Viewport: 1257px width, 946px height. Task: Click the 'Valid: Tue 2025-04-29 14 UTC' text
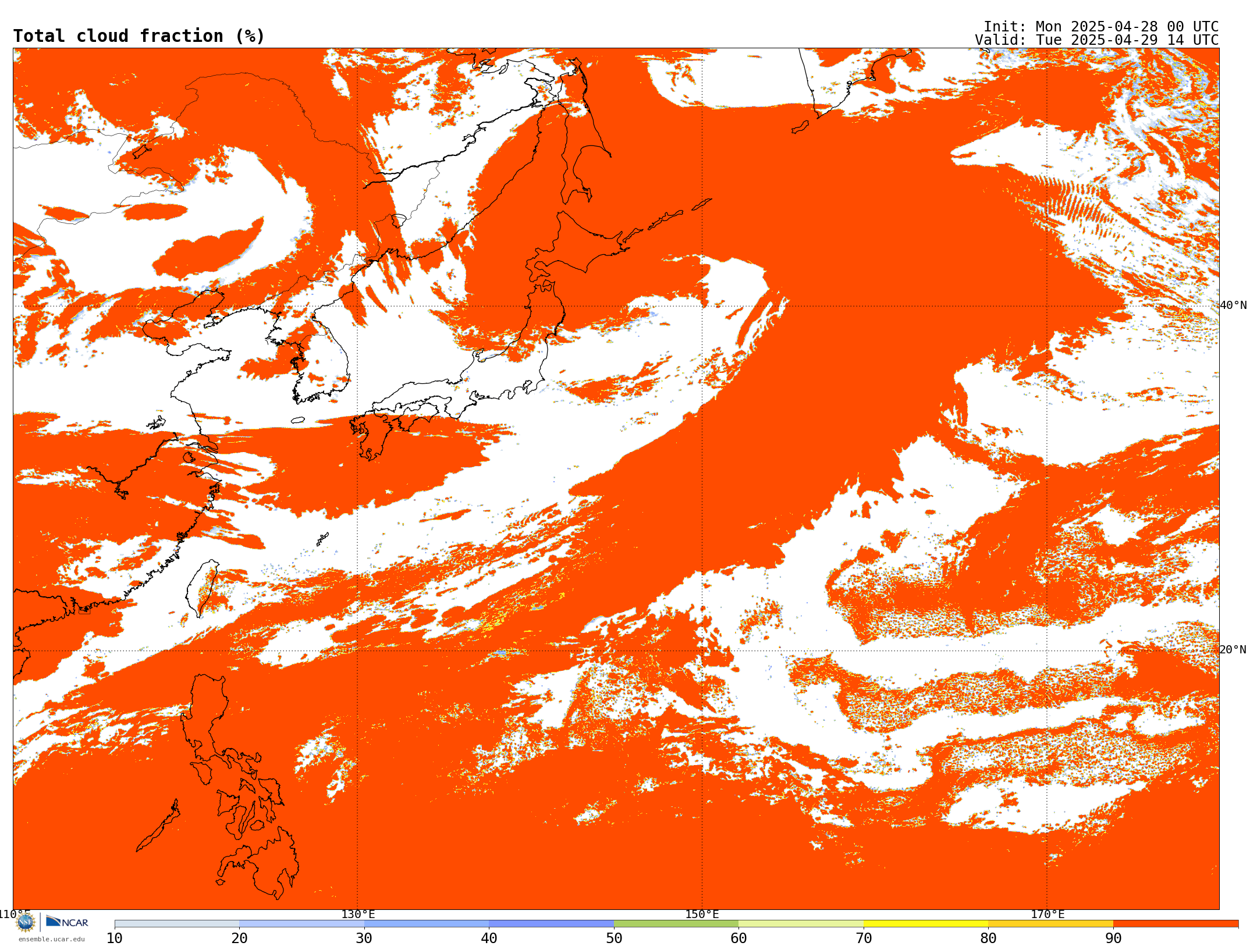click(1097, 40)
